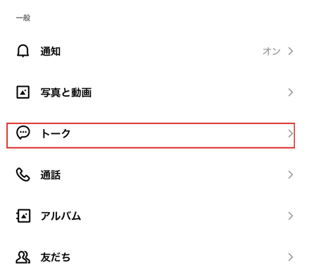Tap the notification bell icon
The image size is (309, 270).
23,51
